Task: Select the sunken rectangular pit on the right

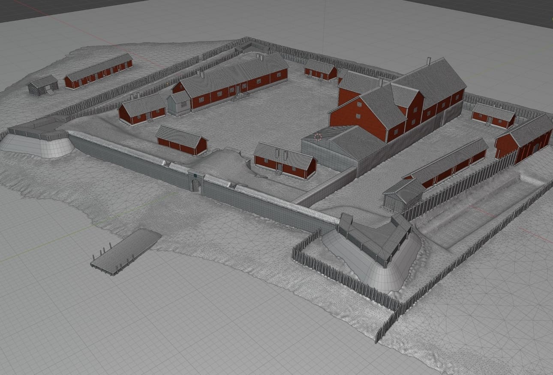Action: [x=476, y=211]
